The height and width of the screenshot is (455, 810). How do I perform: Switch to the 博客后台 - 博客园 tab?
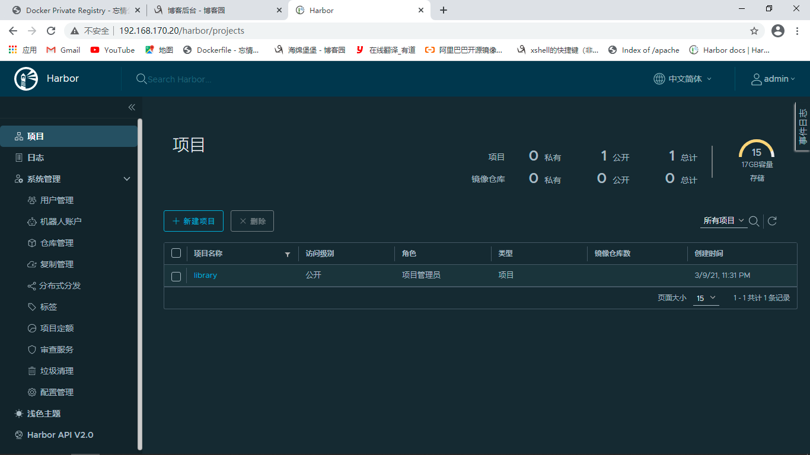[x=218, y=11]
